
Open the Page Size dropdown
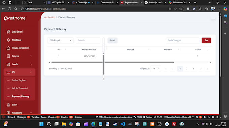click(156, 69)
